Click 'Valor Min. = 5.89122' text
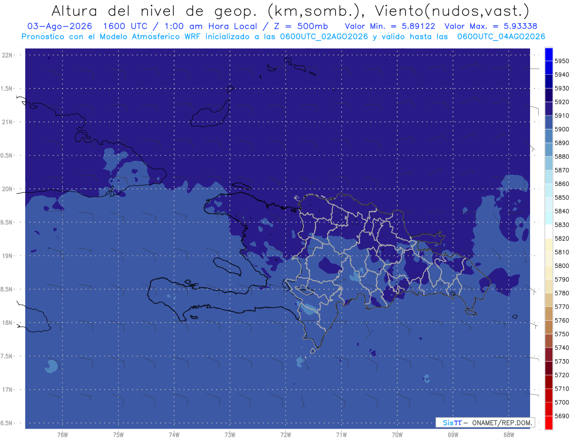 389,26
